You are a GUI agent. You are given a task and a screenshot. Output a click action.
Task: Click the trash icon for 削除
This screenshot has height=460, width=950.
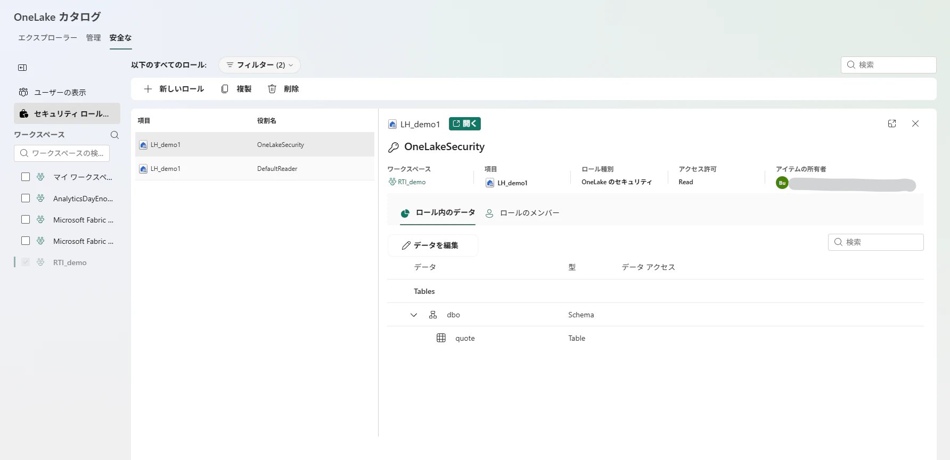[x=272, y=89]
